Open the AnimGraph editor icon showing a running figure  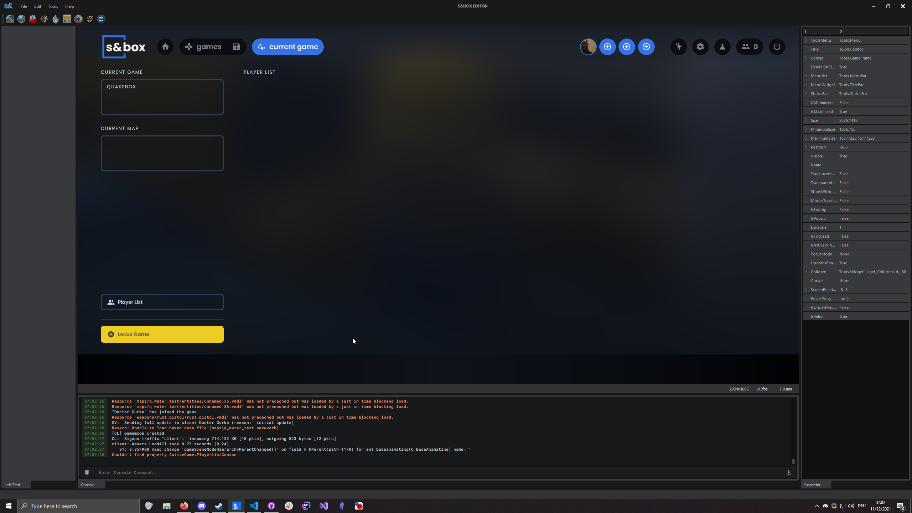click(44, 19)
